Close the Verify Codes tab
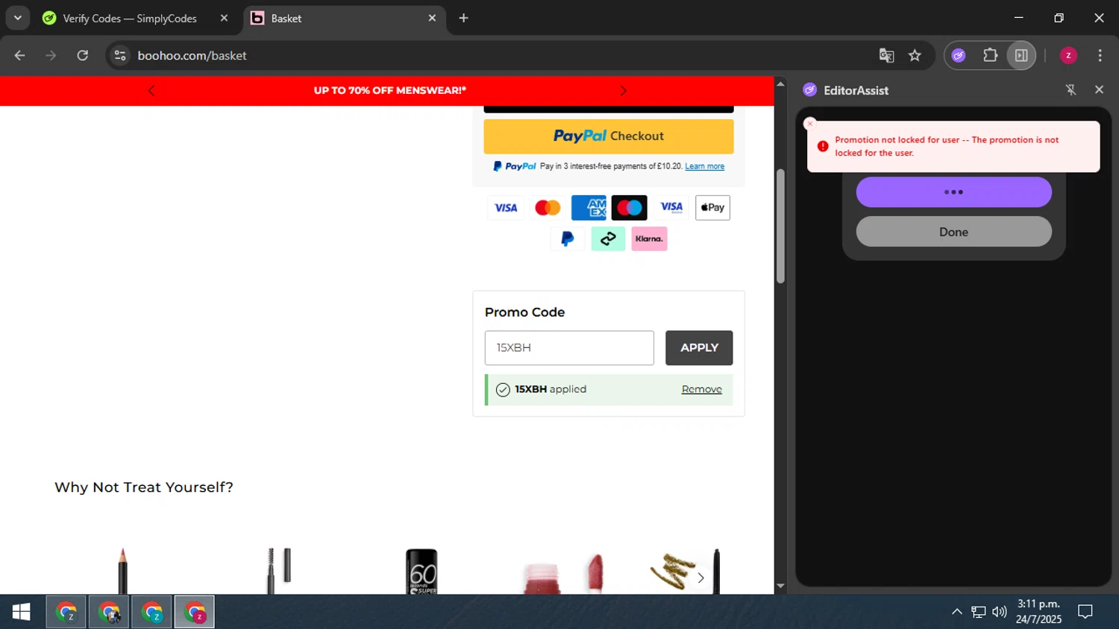Screen dimensions: 1119x629 pyautogui.click(x=224, y=18)
